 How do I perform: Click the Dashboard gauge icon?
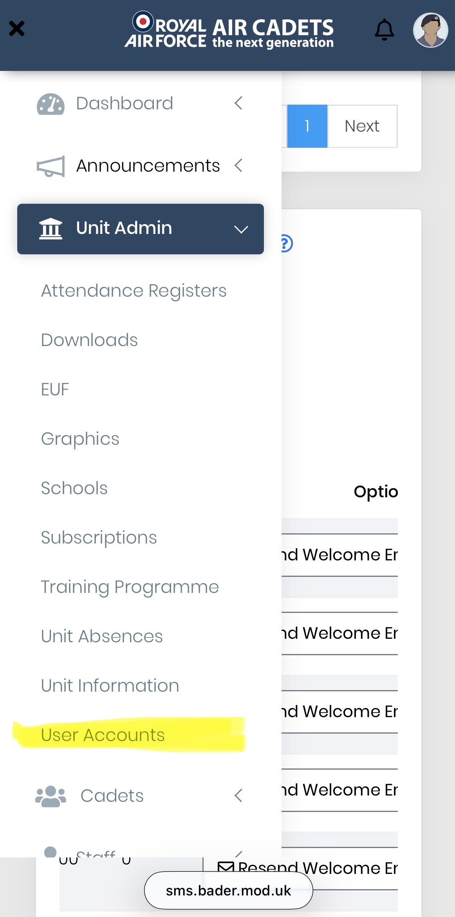point(51,104)
